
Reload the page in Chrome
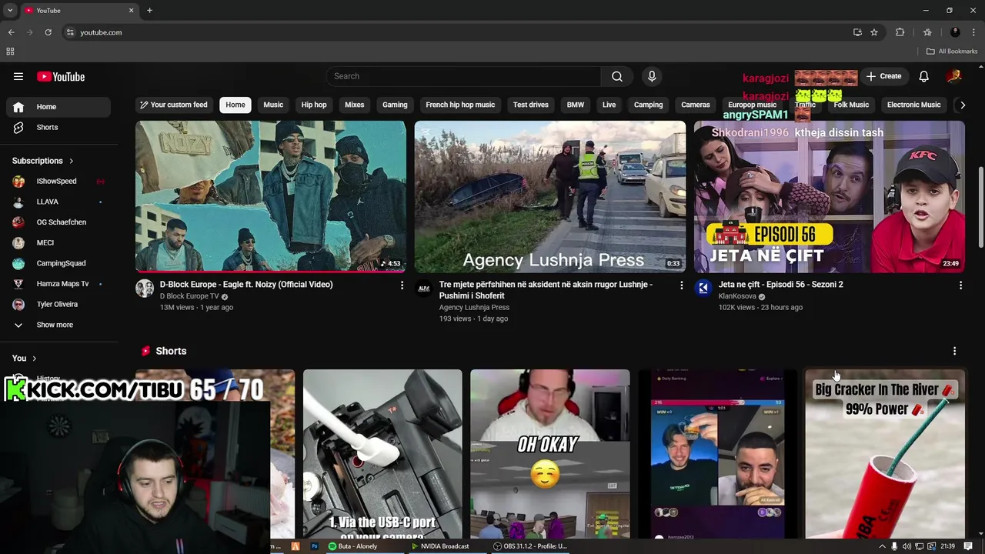pyautogui.click(x=48, y=32)
